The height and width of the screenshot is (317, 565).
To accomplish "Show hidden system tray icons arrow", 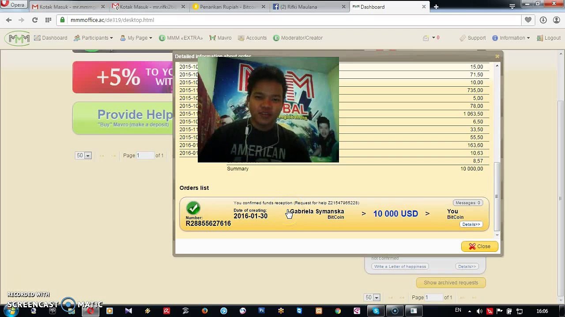I will [x=469, y=311].
